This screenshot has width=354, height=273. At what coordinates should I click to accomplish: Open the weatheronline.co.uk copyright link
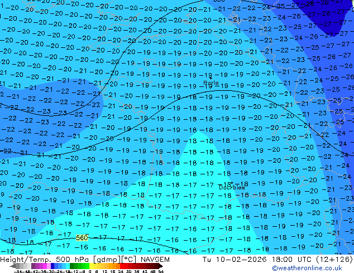[x=307, y=268]
